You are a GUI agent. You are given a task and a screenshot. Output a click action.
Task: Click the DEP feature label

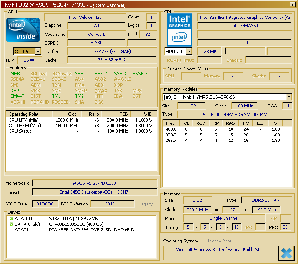(15, 90)
